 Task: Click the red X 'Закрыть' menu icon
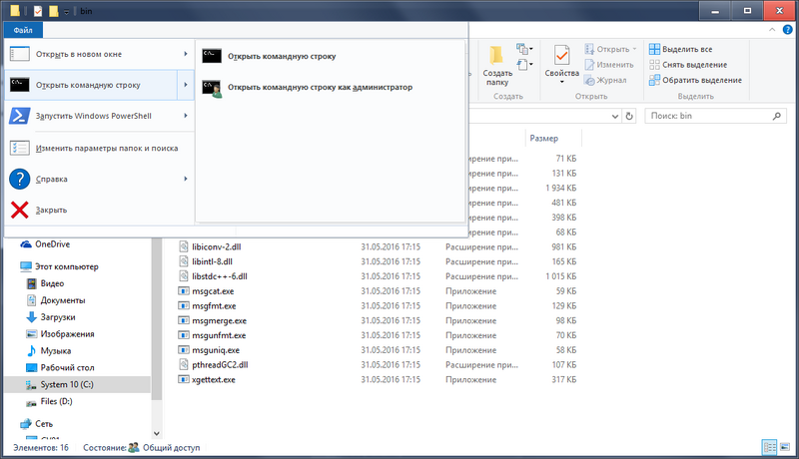click(x=19, y=210)
